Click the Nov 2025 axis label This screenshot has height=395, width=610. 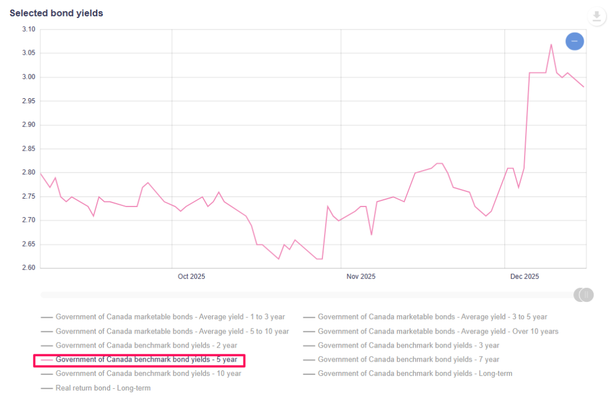click(361, 276)
